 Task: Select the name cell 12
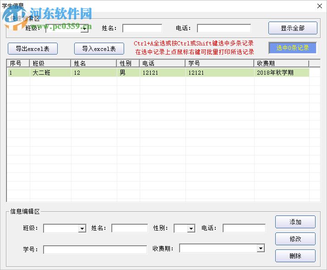(x=94, y=72)
